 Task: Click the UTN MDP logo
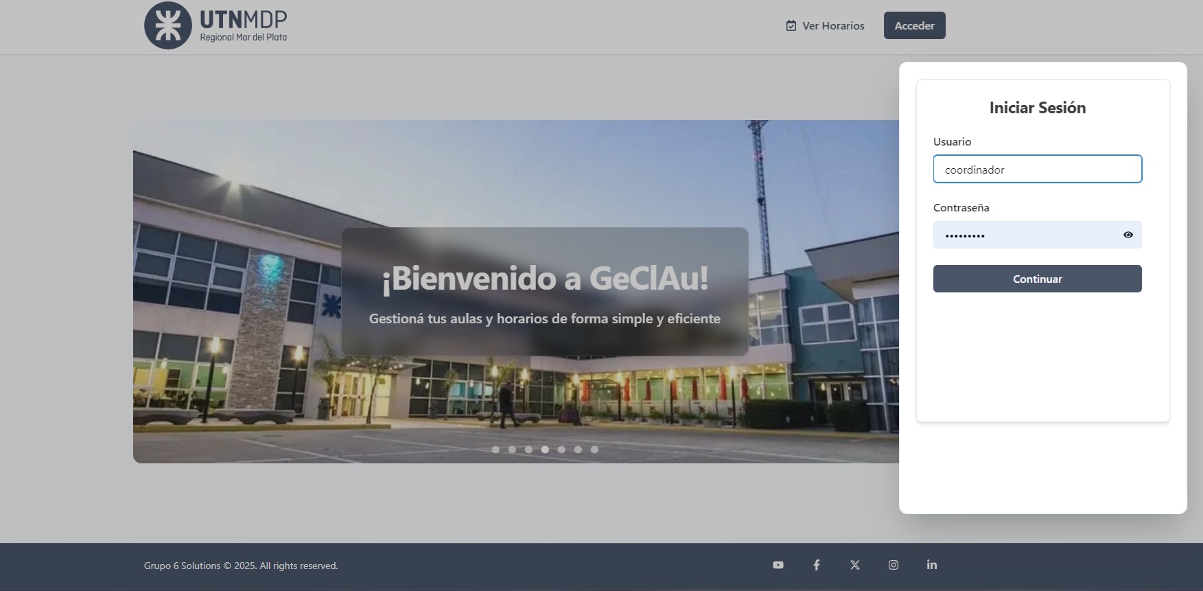(215, 25)
